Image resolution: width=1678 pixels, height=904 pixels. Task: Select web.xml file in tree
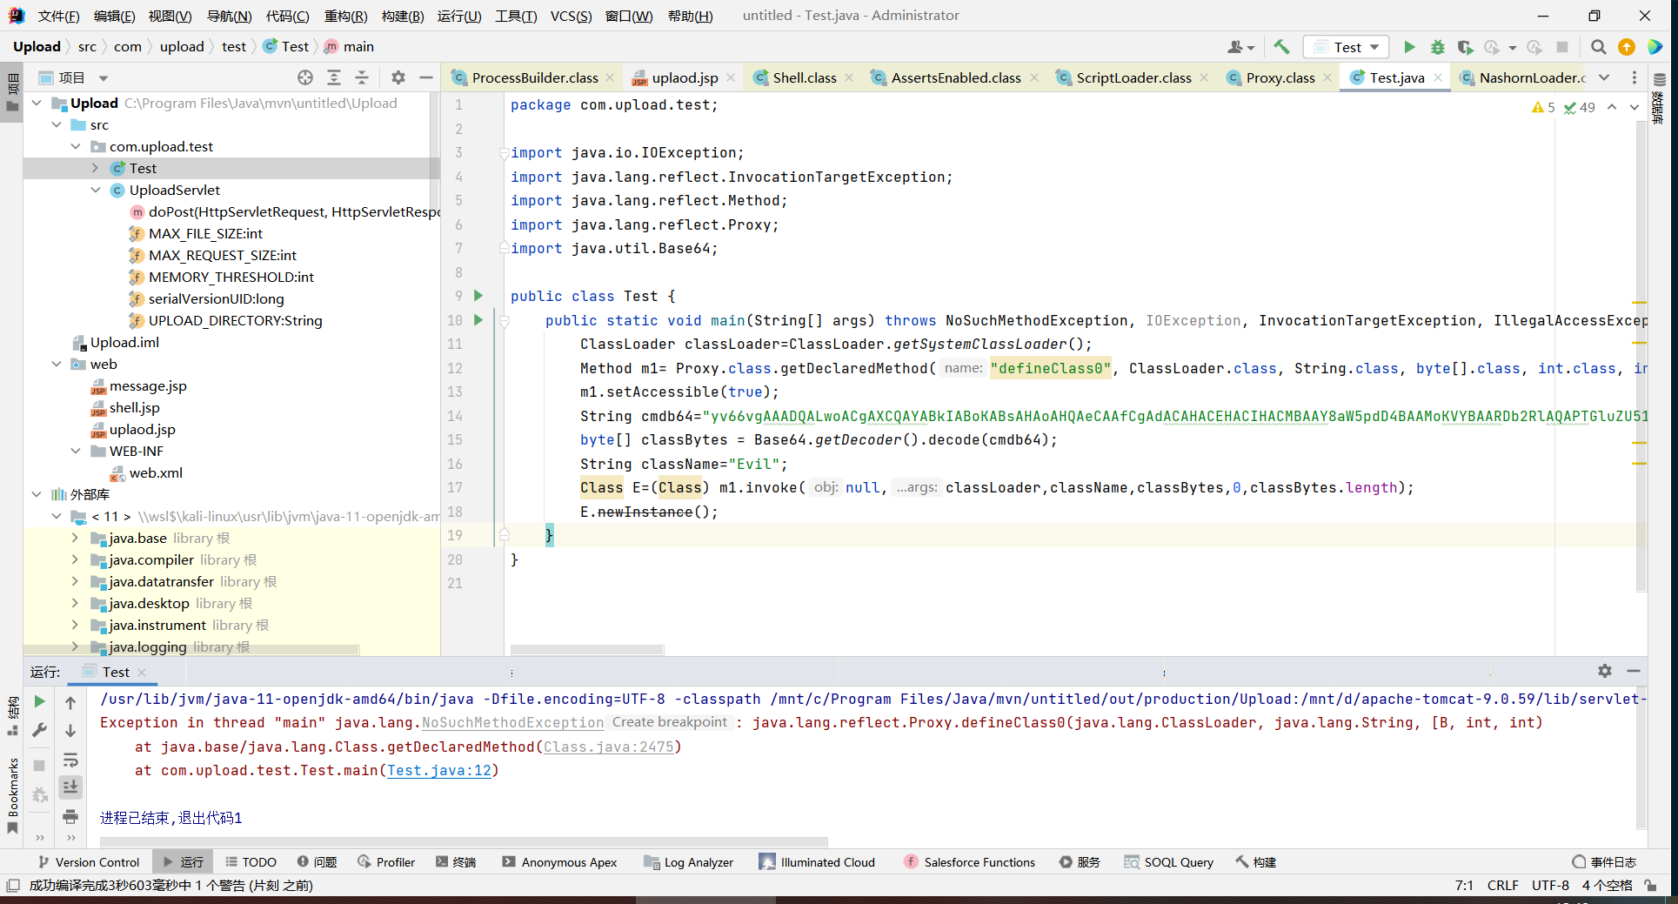[156, 472]
